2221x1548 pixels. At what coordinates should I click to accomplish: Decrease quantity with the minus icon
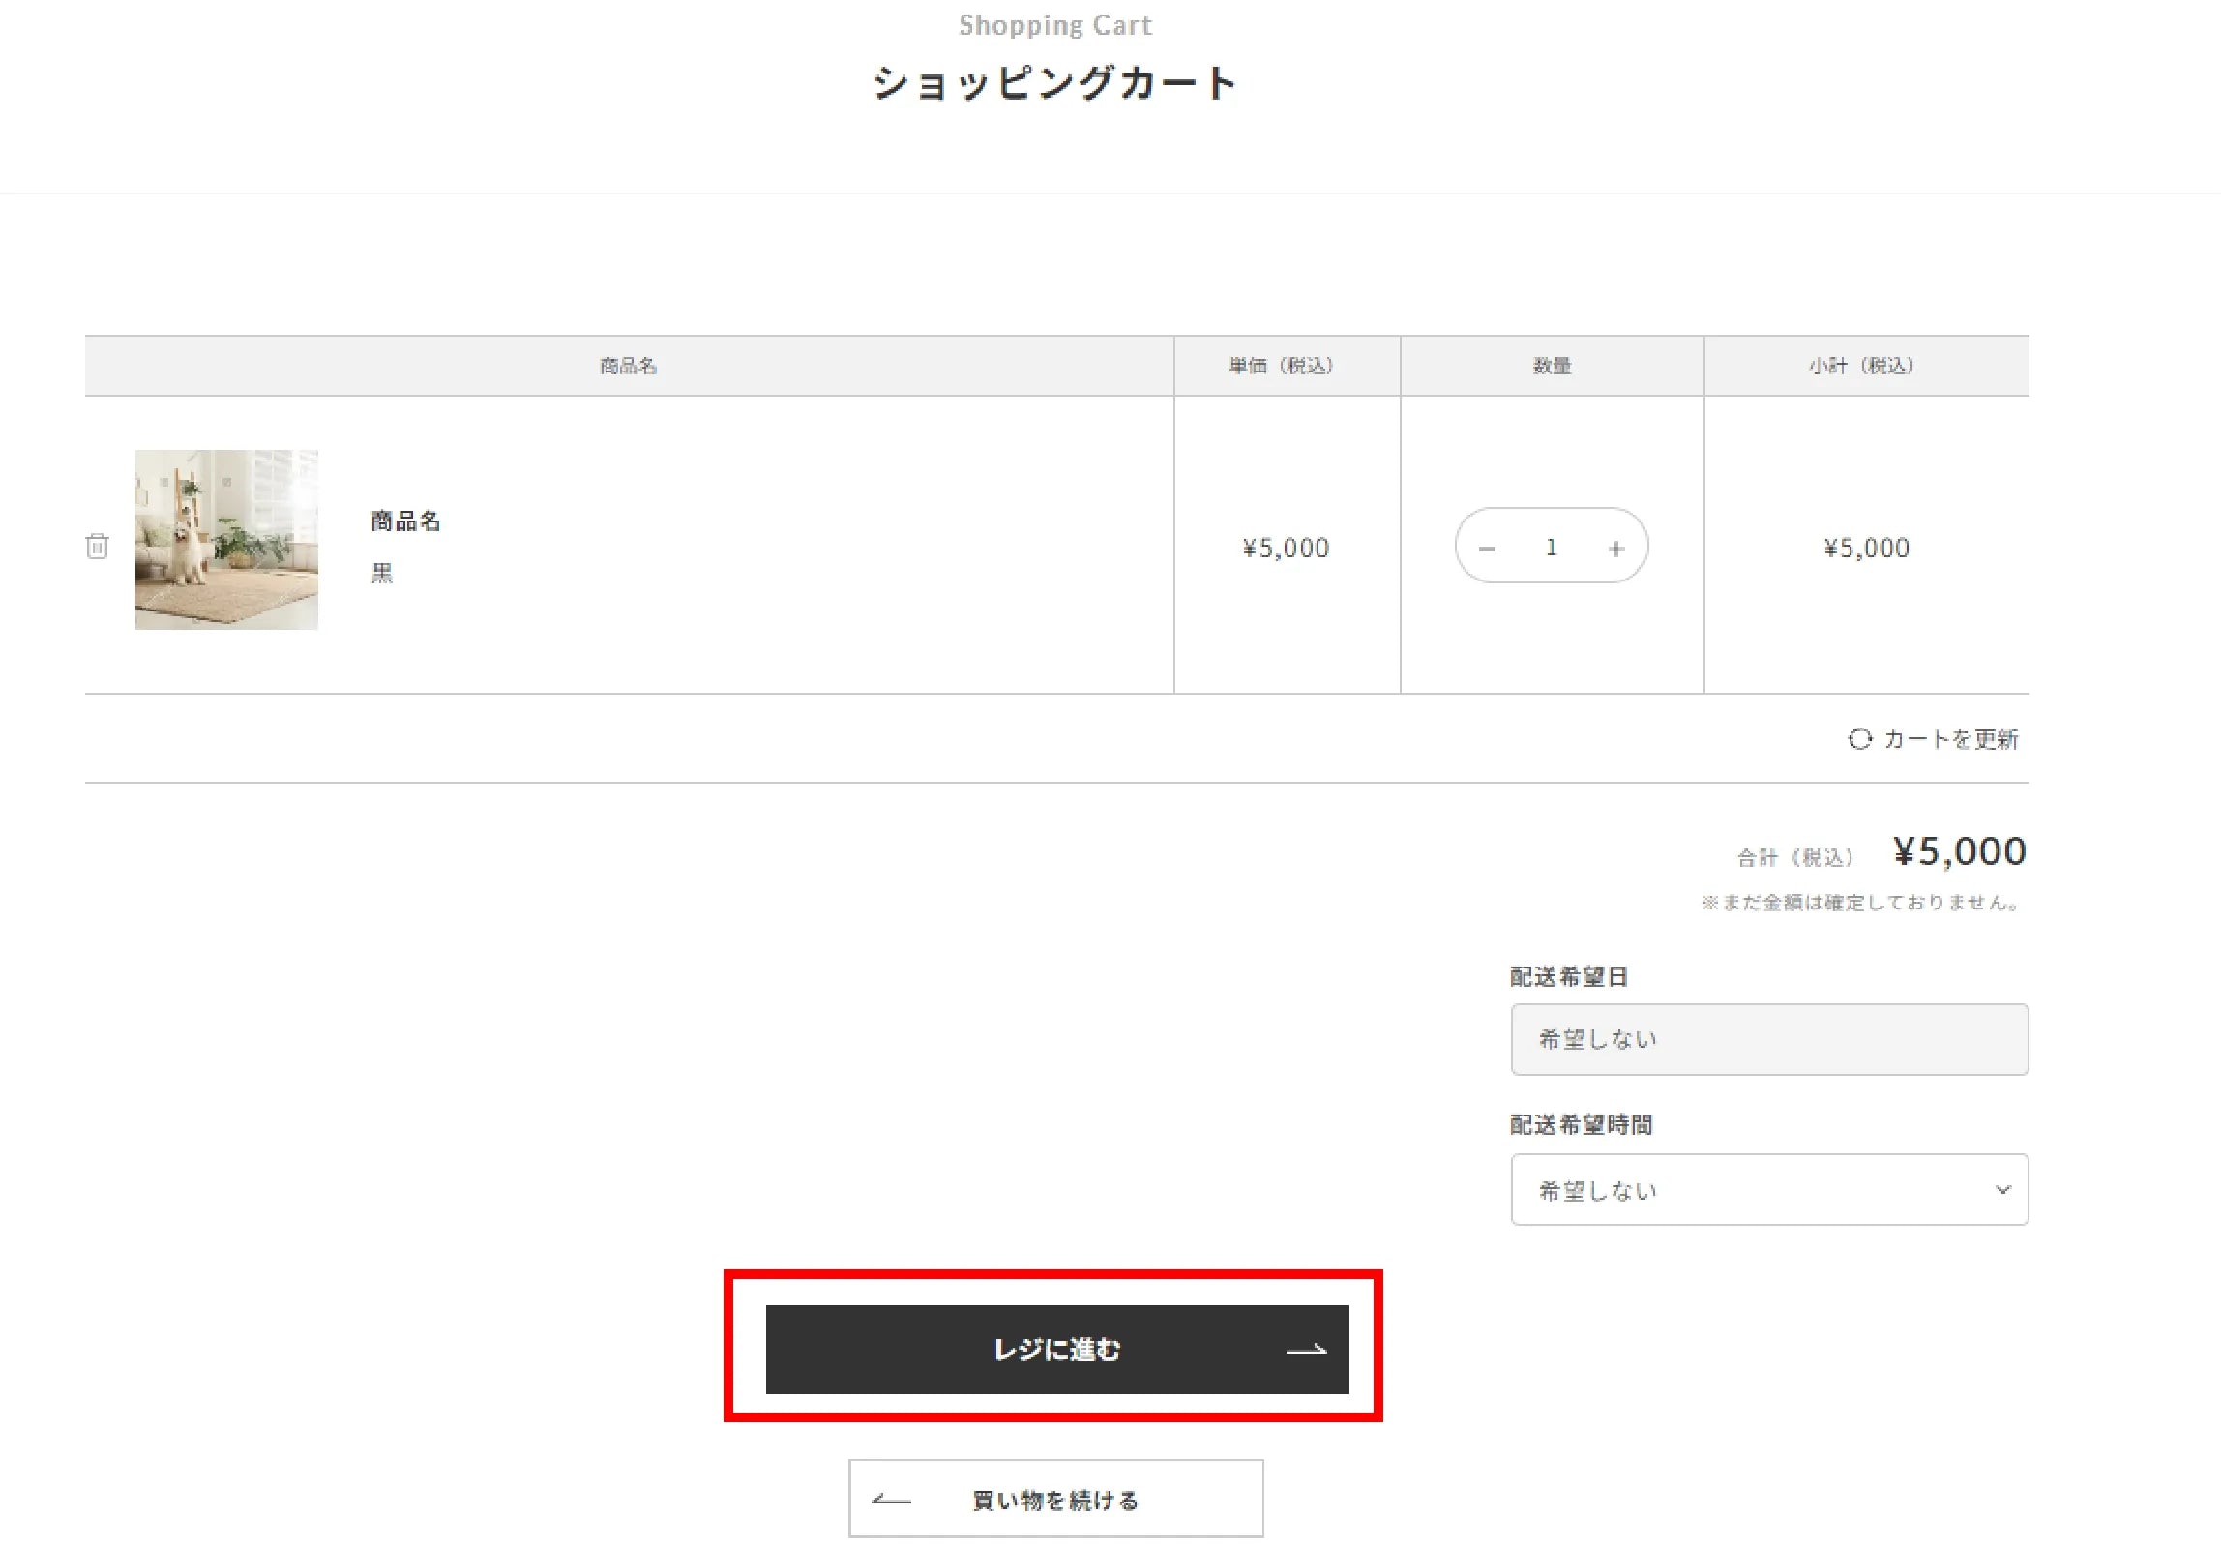(1488, 549)
